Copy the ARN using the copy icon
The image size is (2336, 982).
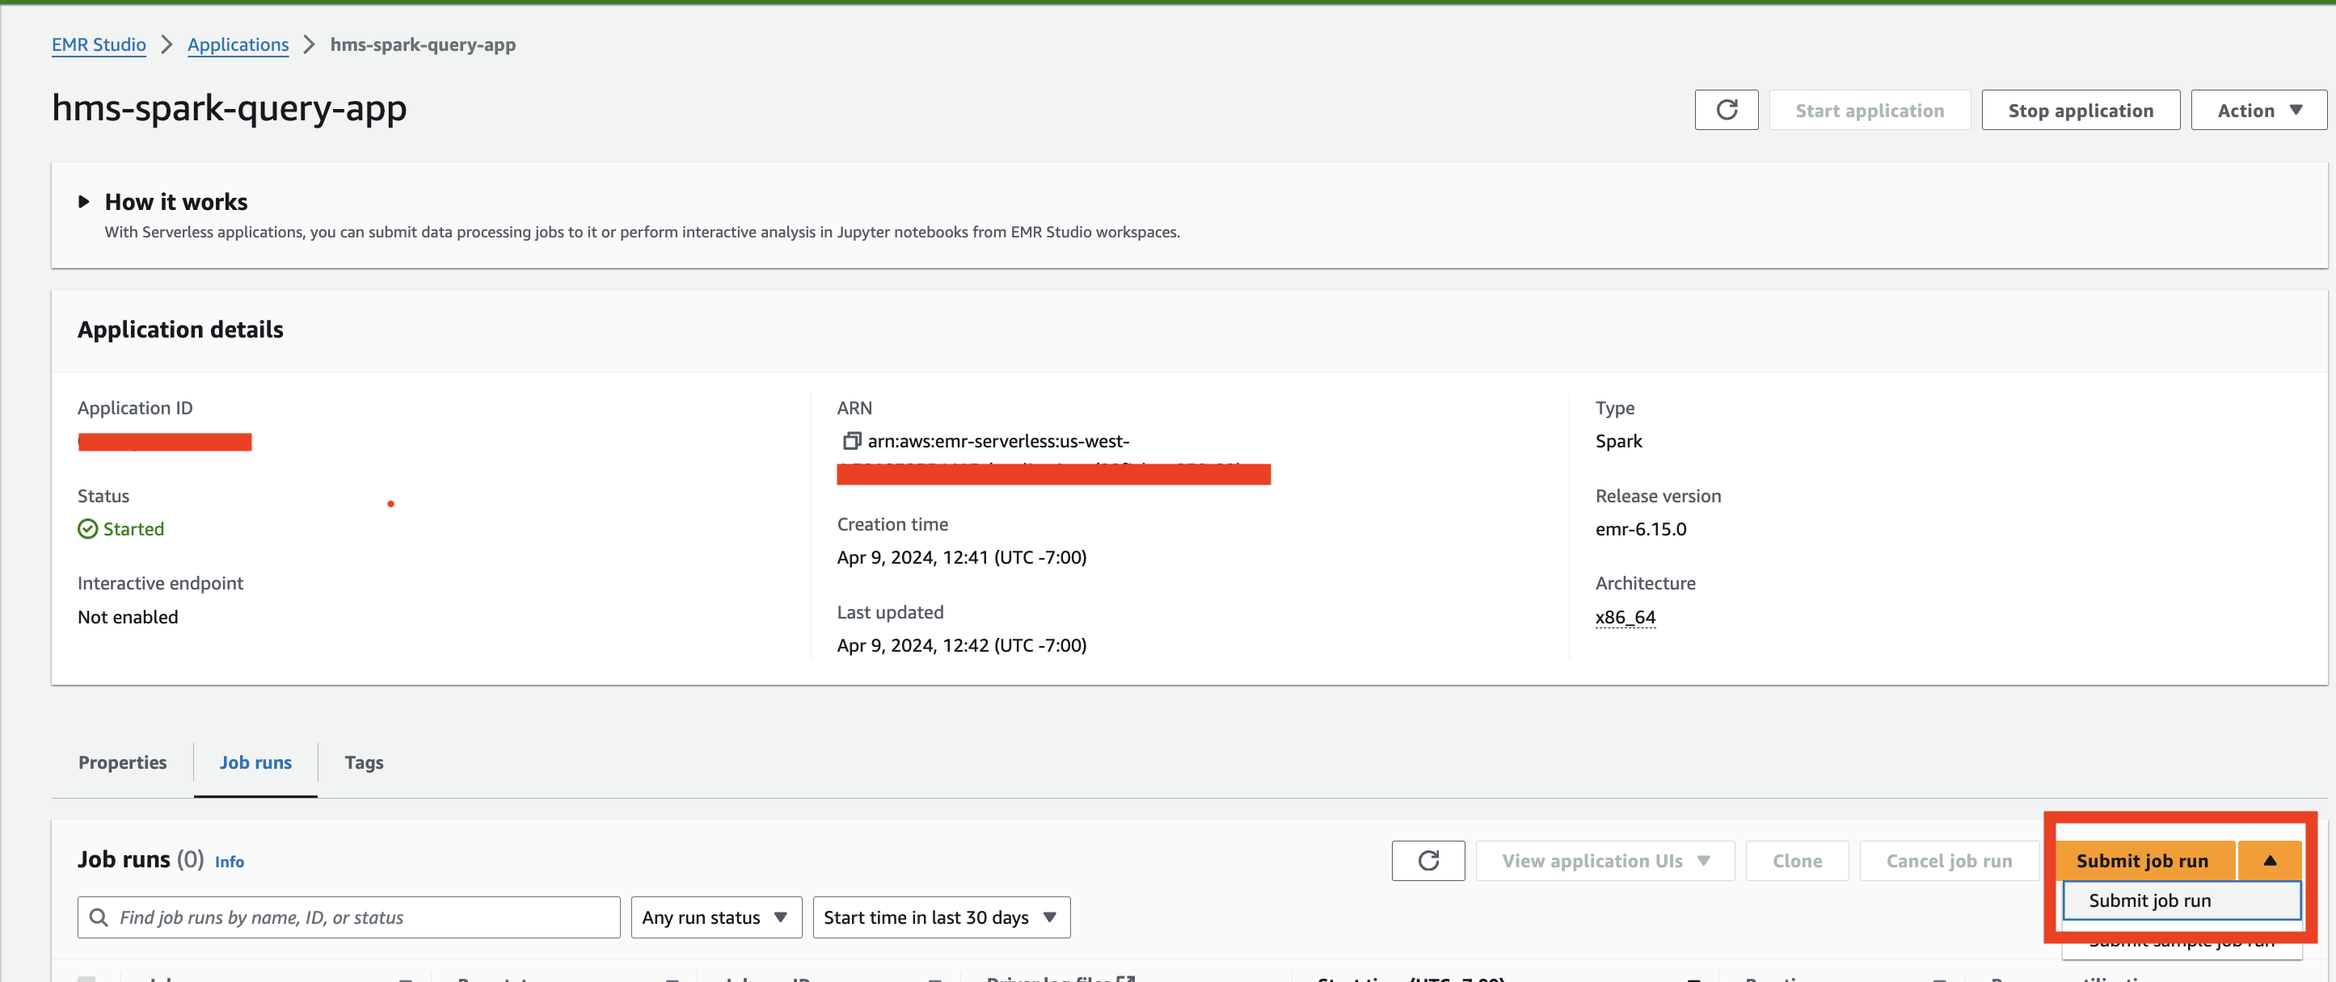(850, 441)
